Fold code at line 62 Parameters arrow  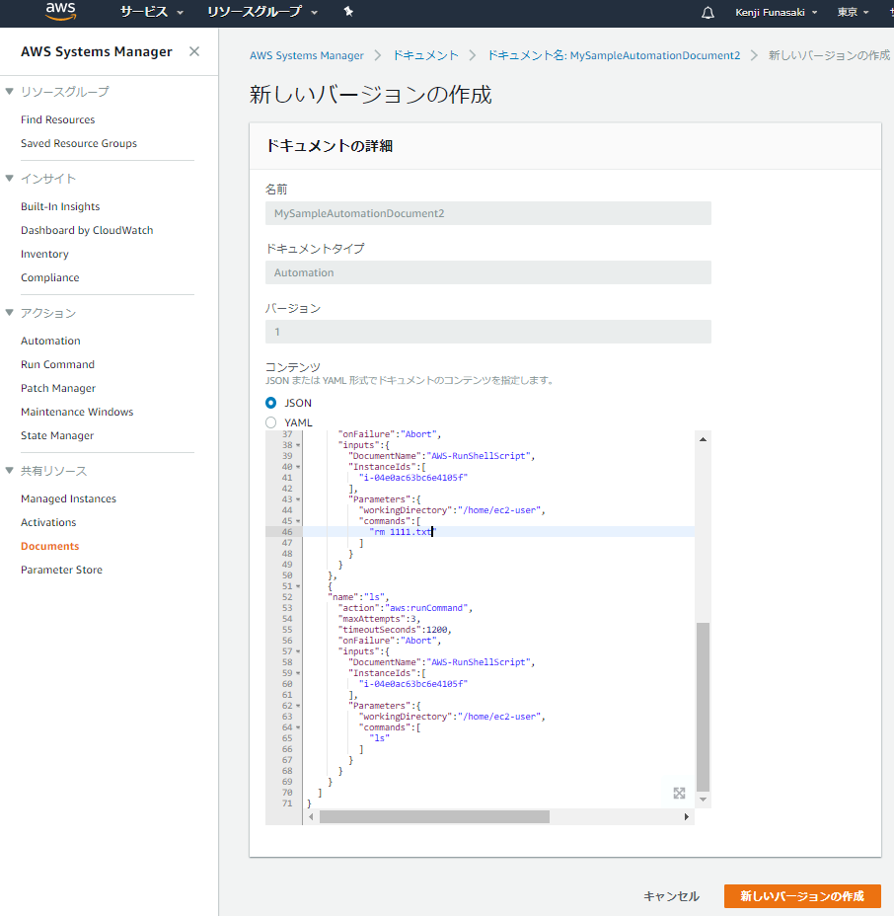click(x=298, y=706)
